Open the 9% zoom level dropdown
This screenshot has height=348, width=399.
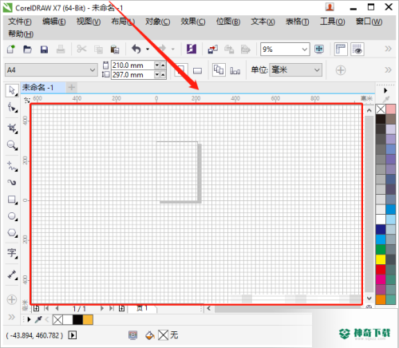coord(285,49)
